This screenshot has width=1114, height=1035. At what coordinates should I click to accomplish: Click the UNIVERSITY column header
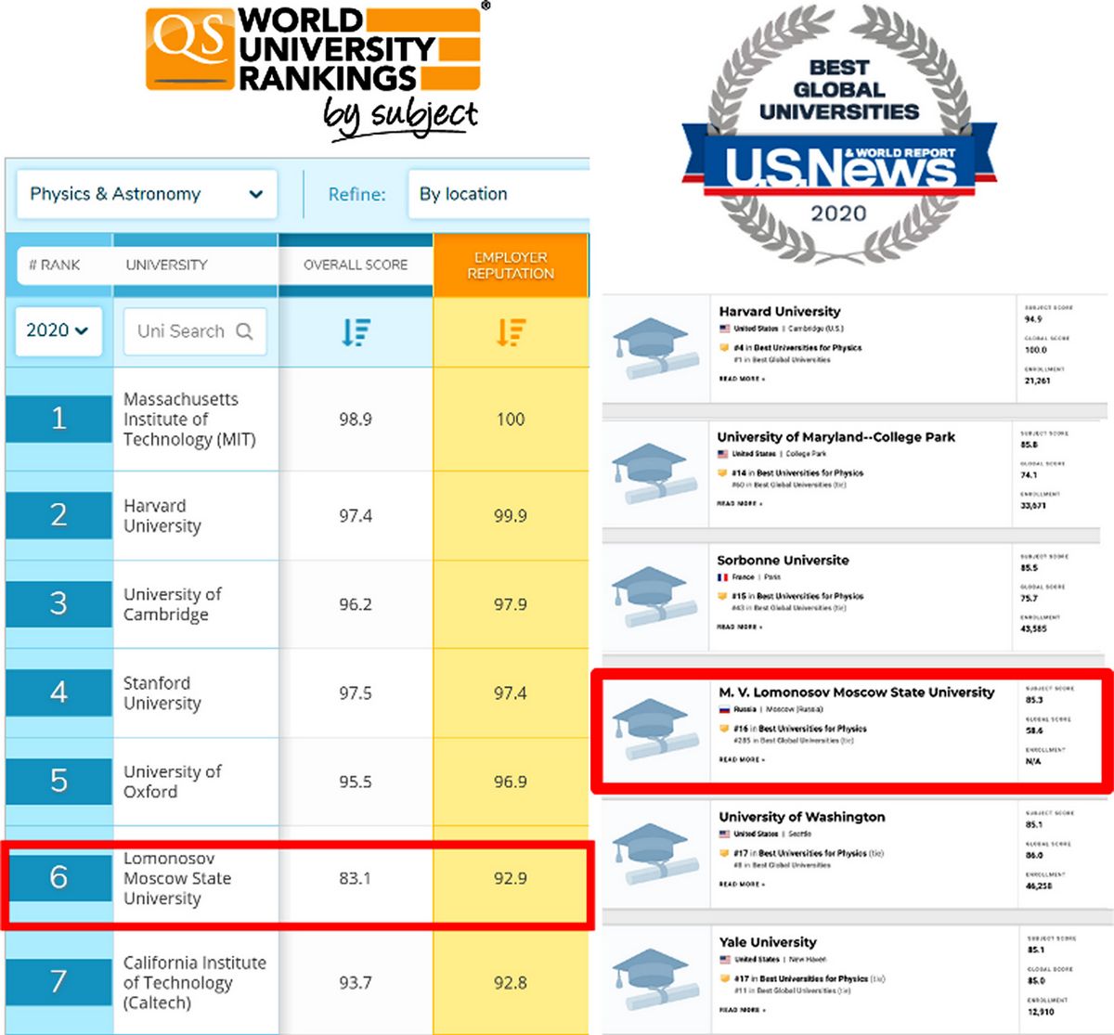coord(167,265)
